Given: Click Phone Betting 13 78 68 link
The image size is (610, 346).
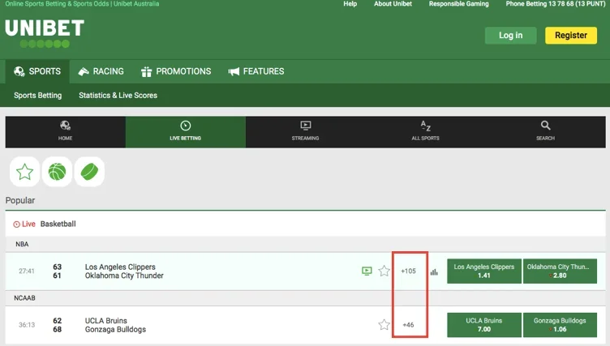Looking at the screenshot, I should pos(555,4).
